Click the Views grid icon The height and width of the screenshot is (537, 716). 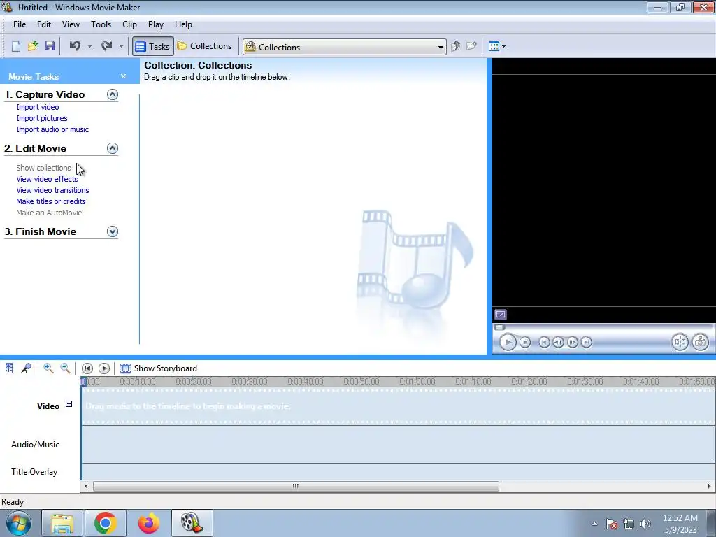click(494, 46)
